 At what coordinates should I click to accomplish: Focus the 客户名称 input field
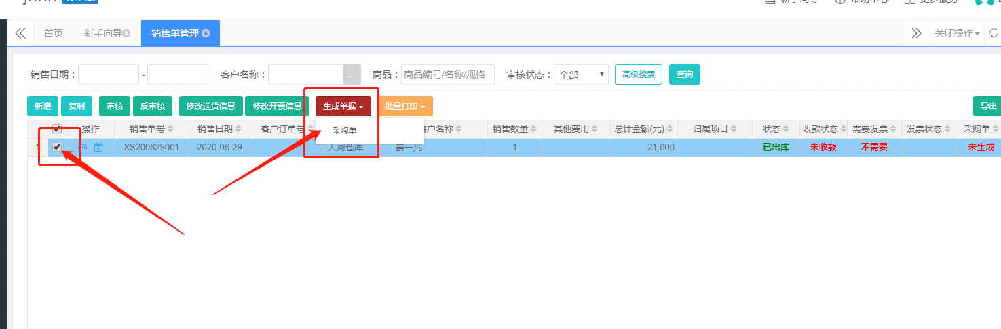[x=306, y=74]
